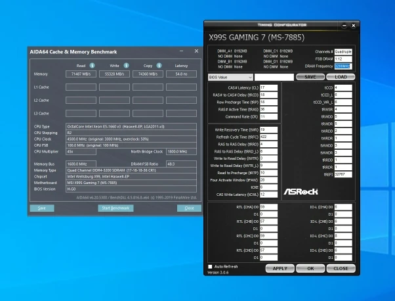395x301 pixels.
Task: Click the tREFI field
Action: pyautogui.click(x=343, y=174)
